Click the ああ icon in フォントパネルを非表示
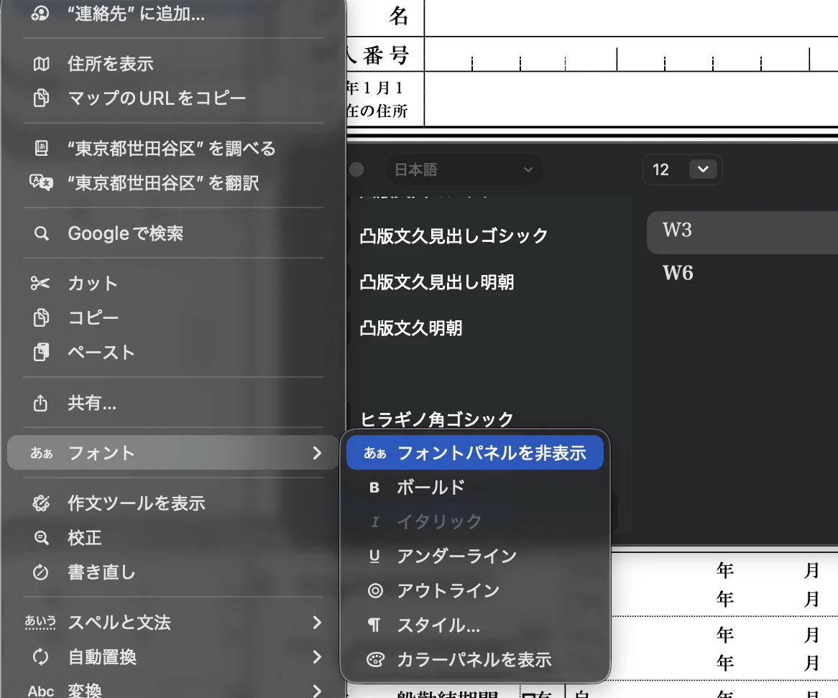Screen dimensions: 838x698 tap(374, 453)
